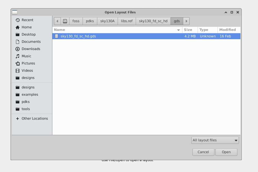
Task: Cancel the file dialog
Action: 203,152
